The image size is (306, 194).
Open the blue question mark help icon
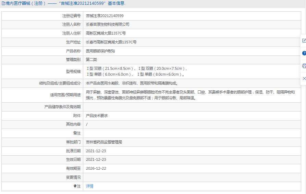pyautogui.click(x=304, y=53)
